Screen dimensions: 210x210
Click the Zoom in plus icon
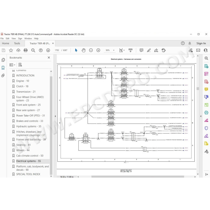[x=98, y=50]
